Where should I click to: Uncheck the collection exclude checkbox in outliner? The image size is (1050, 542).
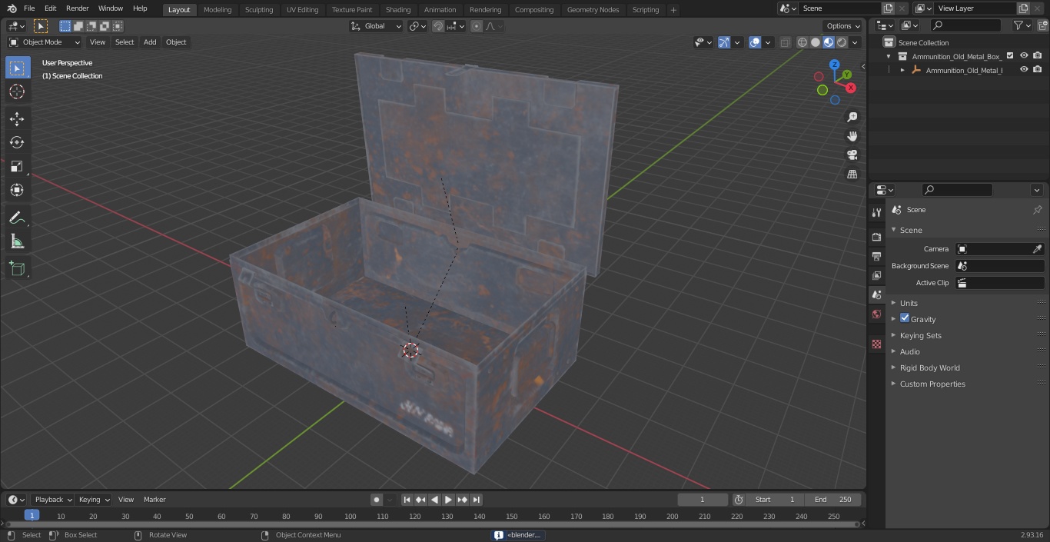point(1010,55)
